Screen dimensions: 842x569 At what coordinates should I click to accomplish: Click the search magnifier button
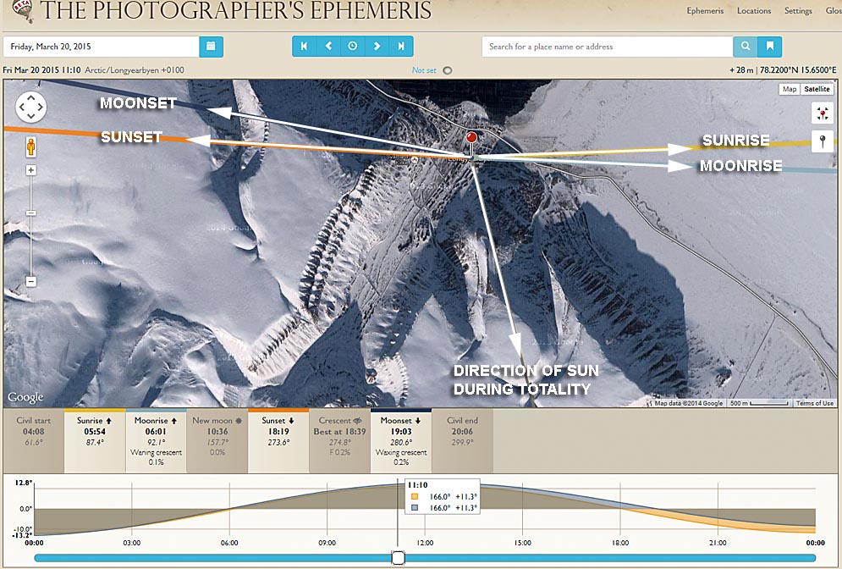tap(745, 47)
